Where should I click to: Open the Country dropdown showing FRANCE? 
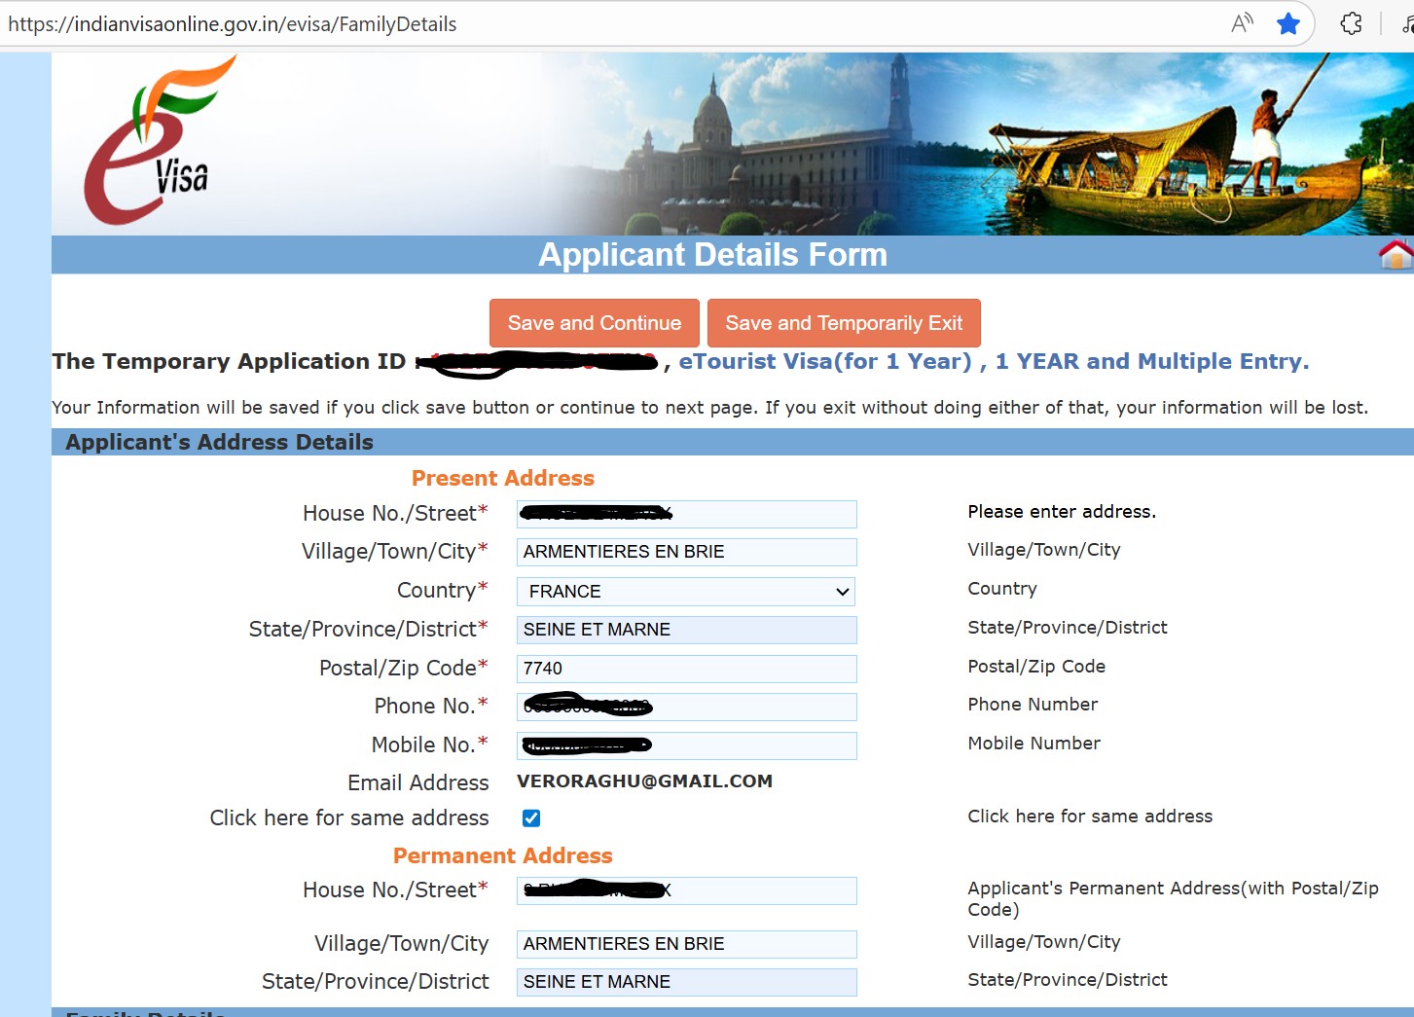point(686,592)
